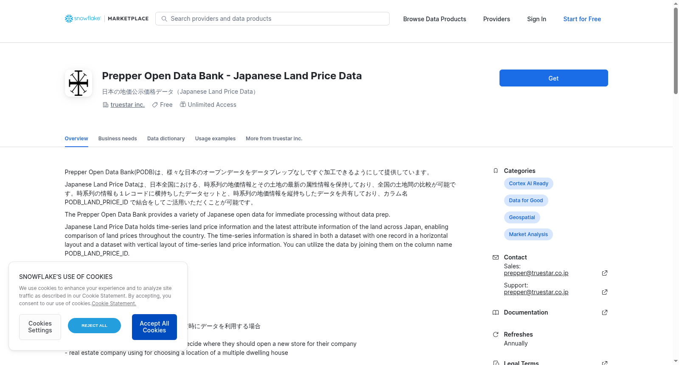Click the Prepper Open Data Bank provider logo
Image resolution: width=679 pixels, height=365 pixels.
pos(79,83)
